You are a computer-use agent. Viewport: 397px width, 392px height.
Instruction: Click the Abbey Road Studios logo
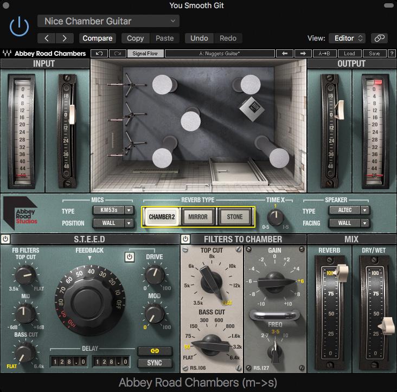click(x=22, y=213)
